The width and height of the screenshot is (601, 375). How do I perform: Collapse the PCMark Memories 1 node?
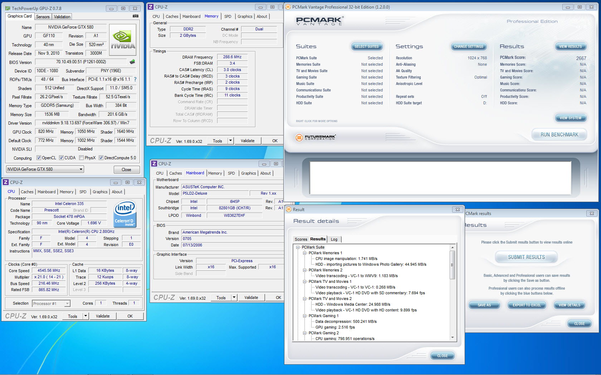(x=304, y=253)
